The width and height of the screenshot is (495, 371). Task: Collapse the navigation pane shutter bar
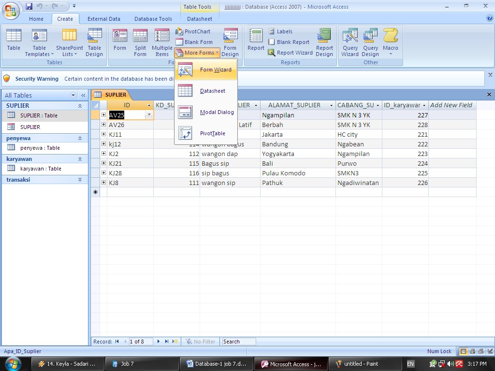pos(83,95)
